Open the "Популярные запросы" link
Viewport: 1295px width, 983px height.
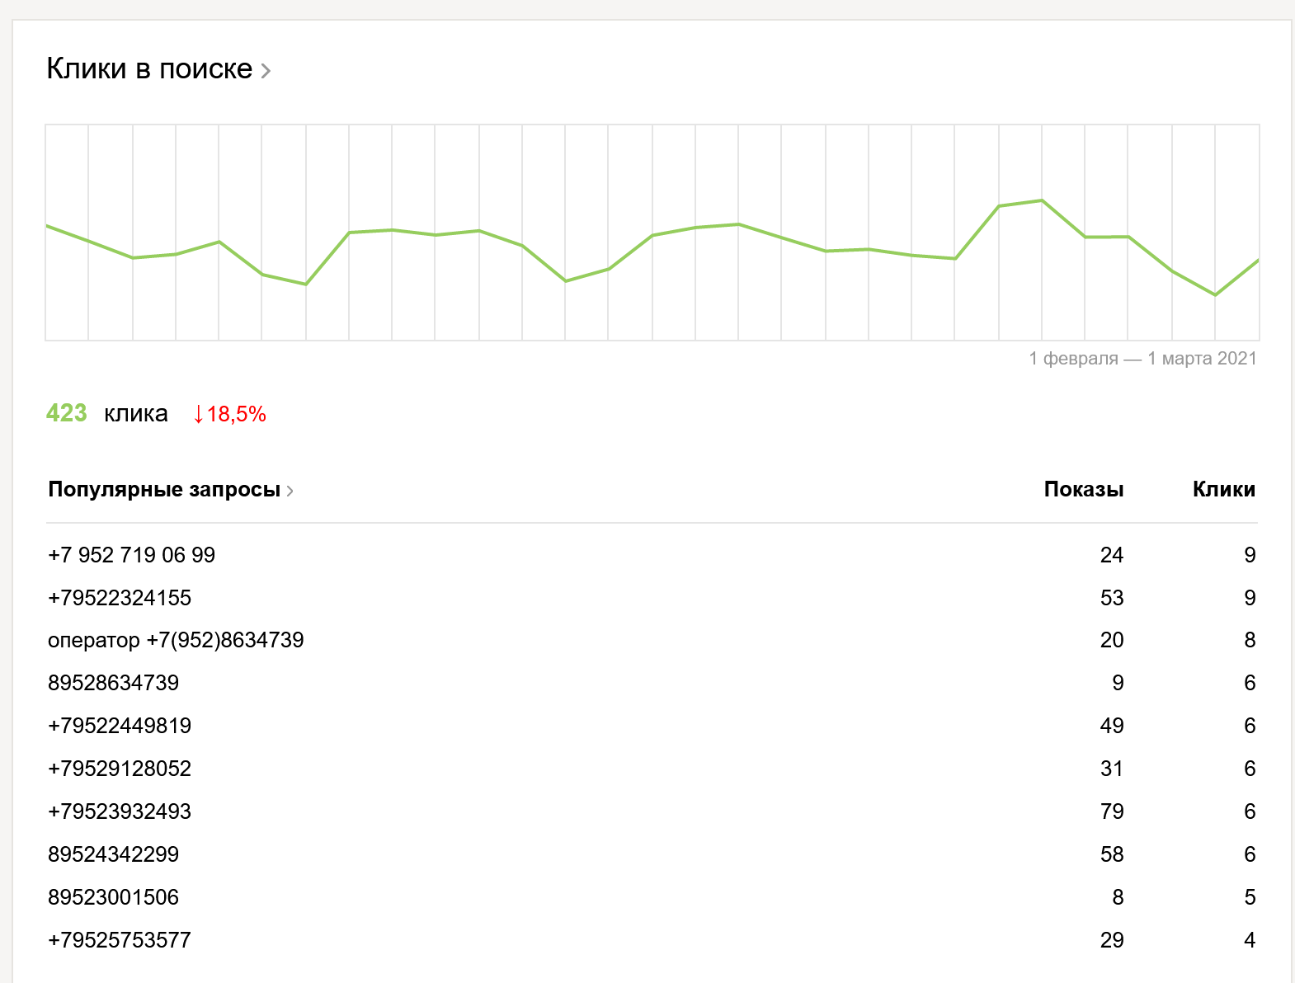(x=164, y=489)
